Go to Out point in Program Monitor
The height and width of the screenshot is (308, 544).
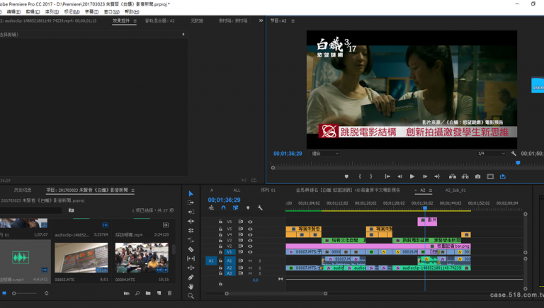(x=437, y=176)
